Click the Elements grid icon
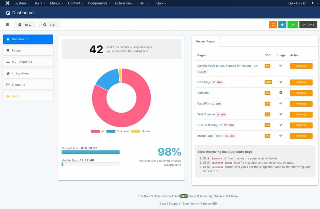The image size is (320, 209). (8, 85)
